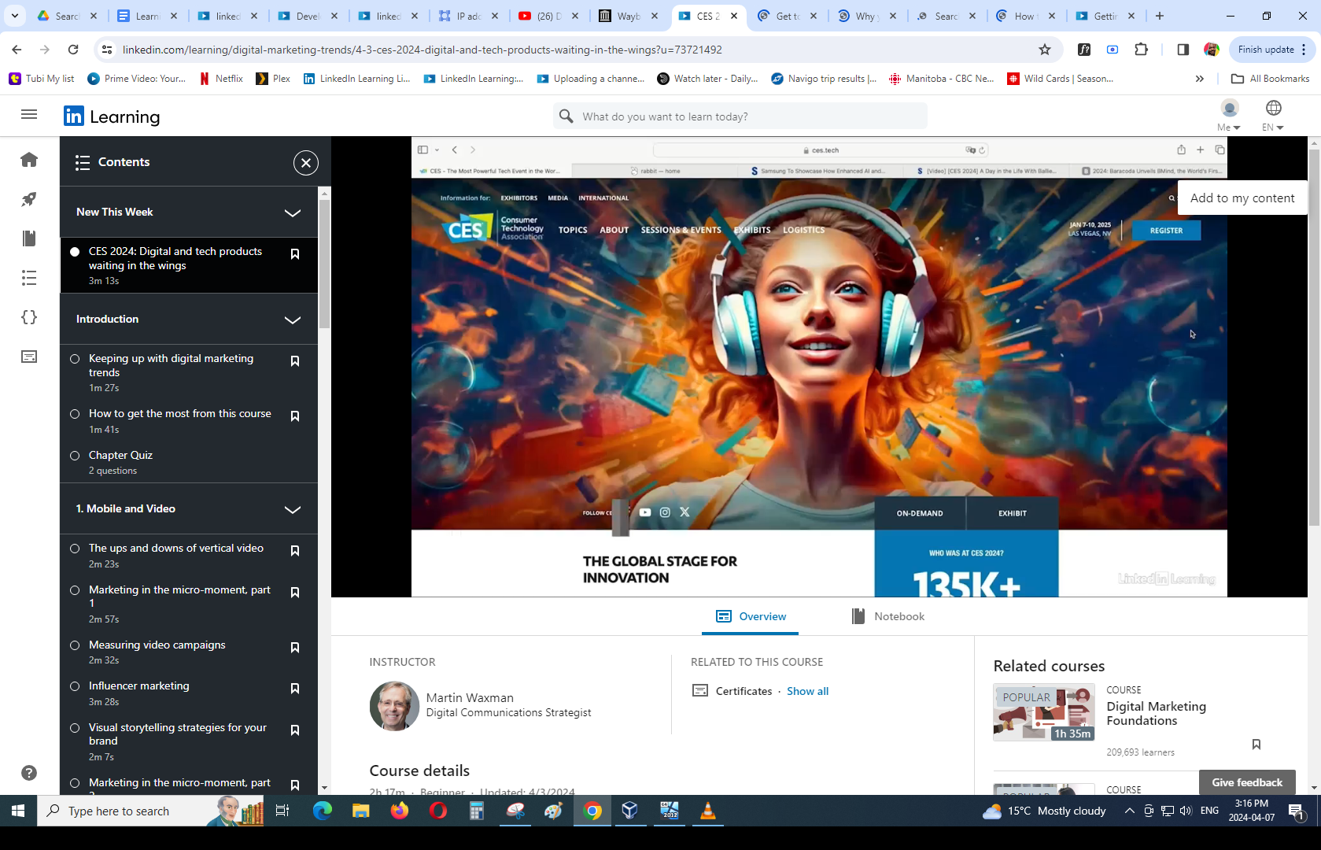
Task: Open the hamburger menu beside Learning logo
Action: click(x=29, y=115)
